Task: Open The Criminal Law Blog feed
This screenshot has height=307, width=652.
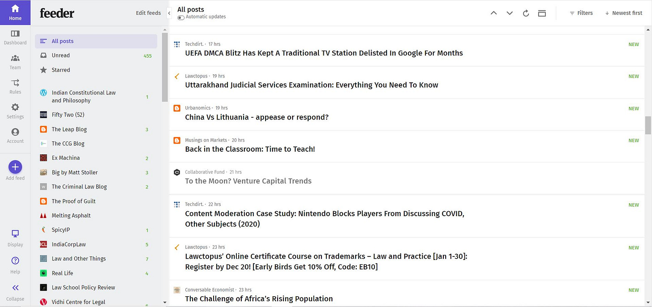Action: 96,187
